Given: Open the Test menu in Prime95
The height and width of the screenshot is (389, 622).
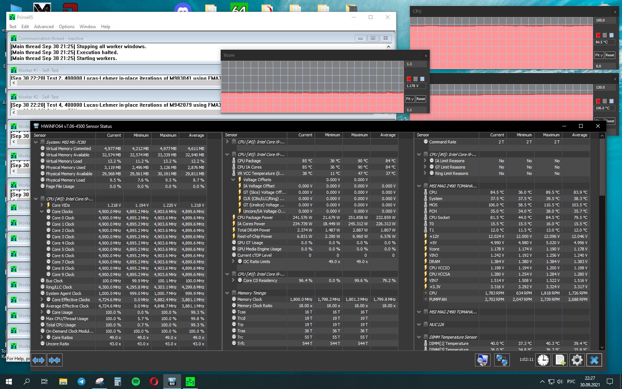Looking at the screenshot, I should point(13,27).
